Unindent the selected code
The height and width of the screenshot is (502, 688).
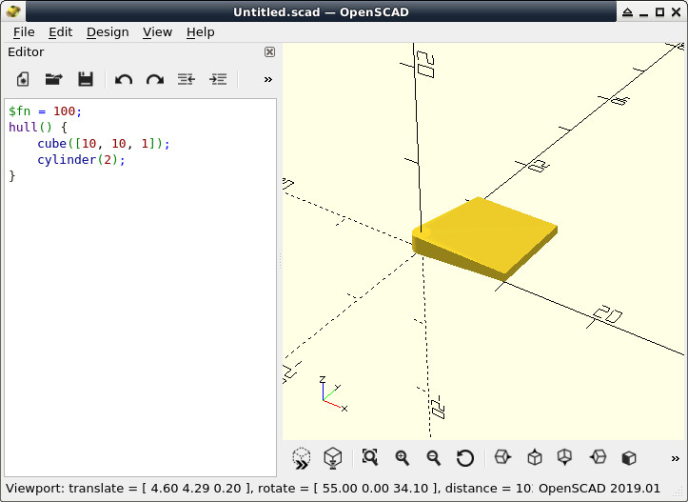(x=187, y=79)
